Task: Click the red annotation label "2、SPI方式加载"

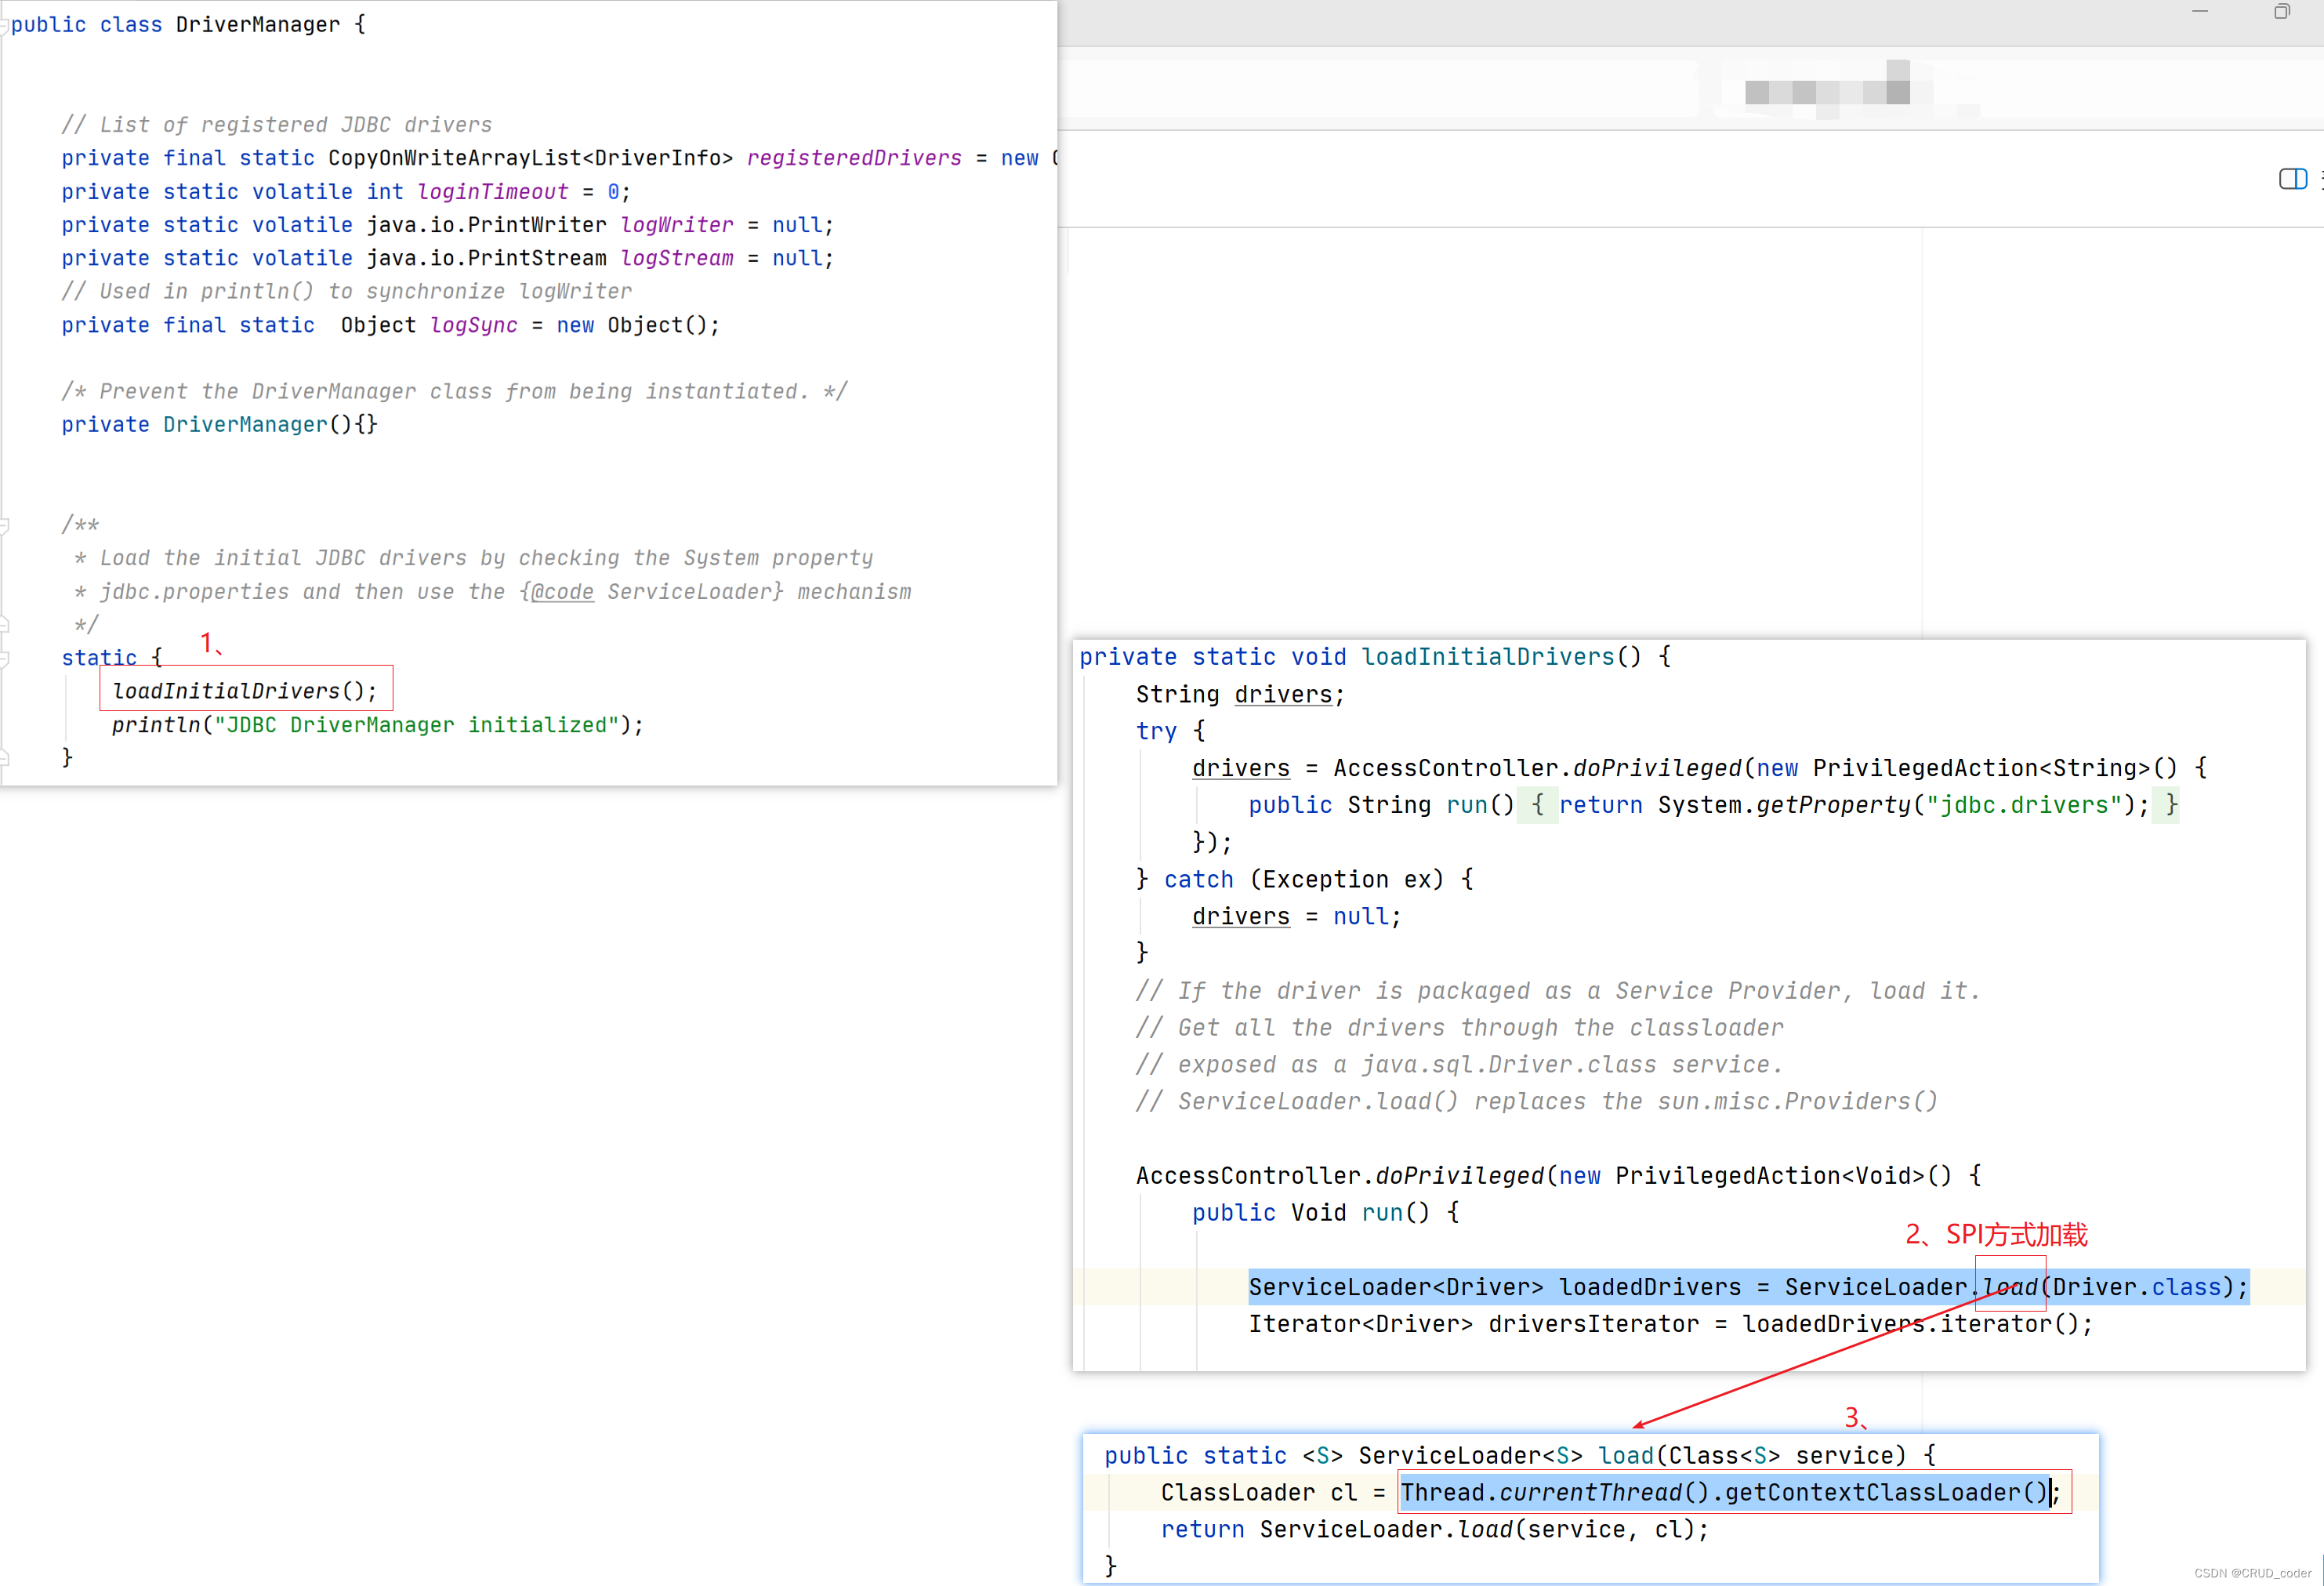Action: (x=1996, y=1234)
